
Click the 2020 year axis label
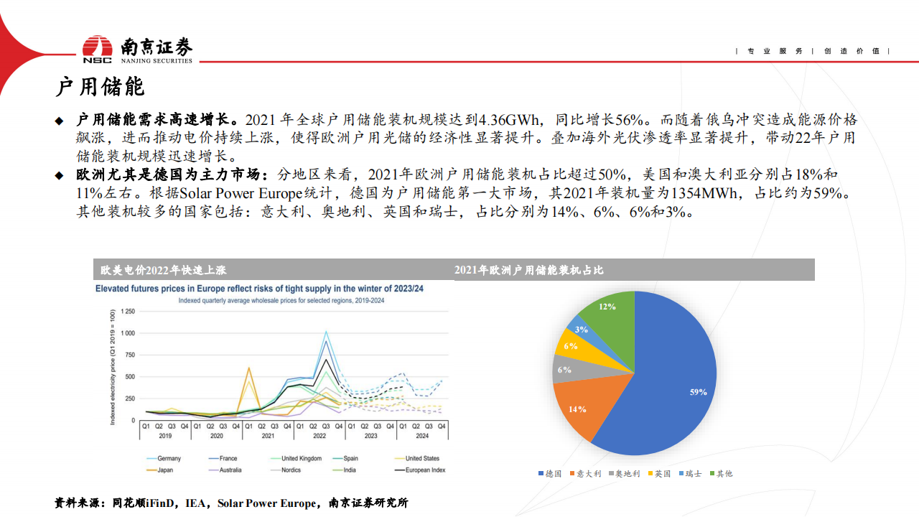coord(217,435)
